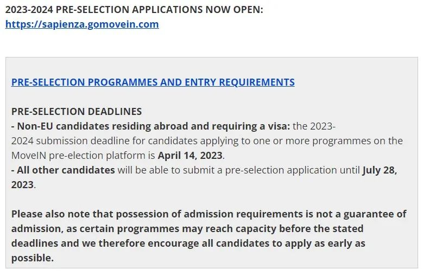The height and width of the screenshot is (276, 423).
Task: Open the sapienza.gomovein.com link
Action: click(82, 24)
